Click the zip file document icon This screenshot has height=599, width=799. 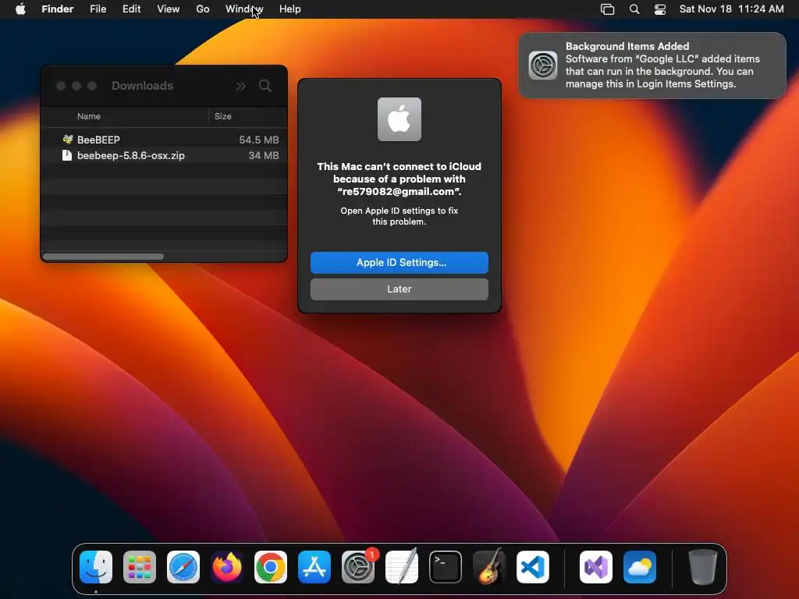(67, 155)
